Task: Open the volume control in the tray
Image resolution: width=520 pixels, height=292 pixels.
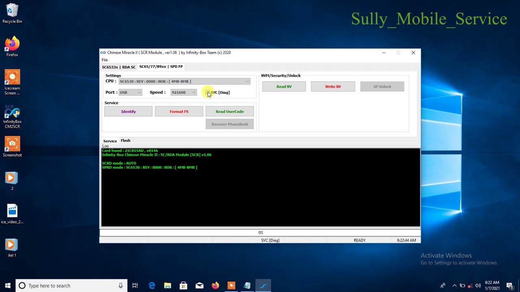Action: pyautogui.click(x=478, y=286)
